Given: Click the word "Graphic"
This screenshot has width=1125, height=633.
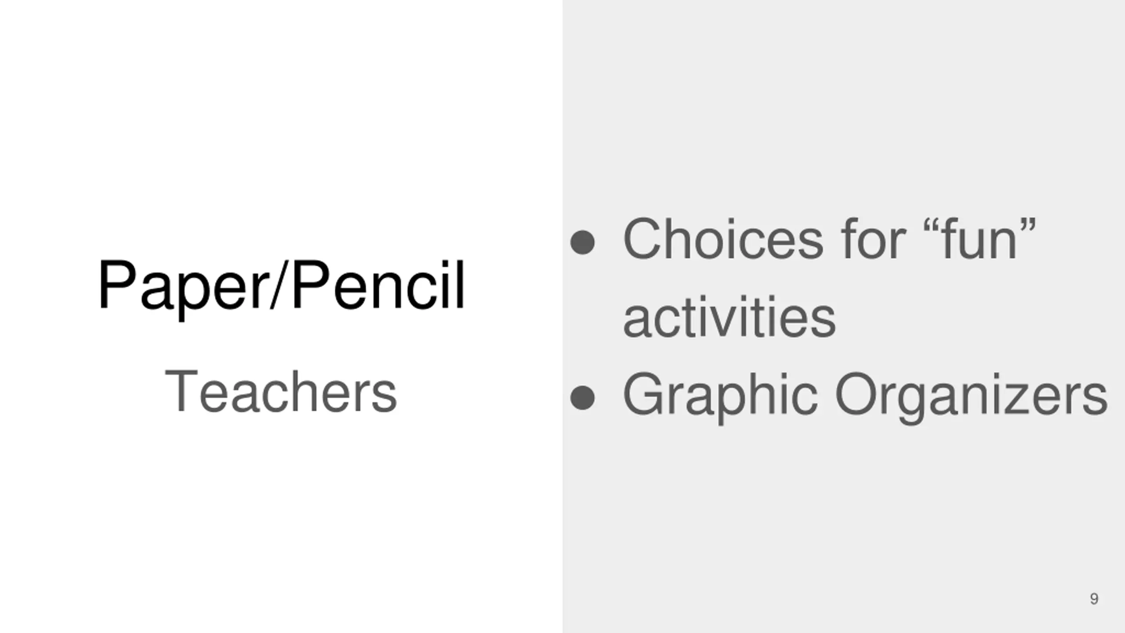Looking at the screenshot, I should coord(721,397).
